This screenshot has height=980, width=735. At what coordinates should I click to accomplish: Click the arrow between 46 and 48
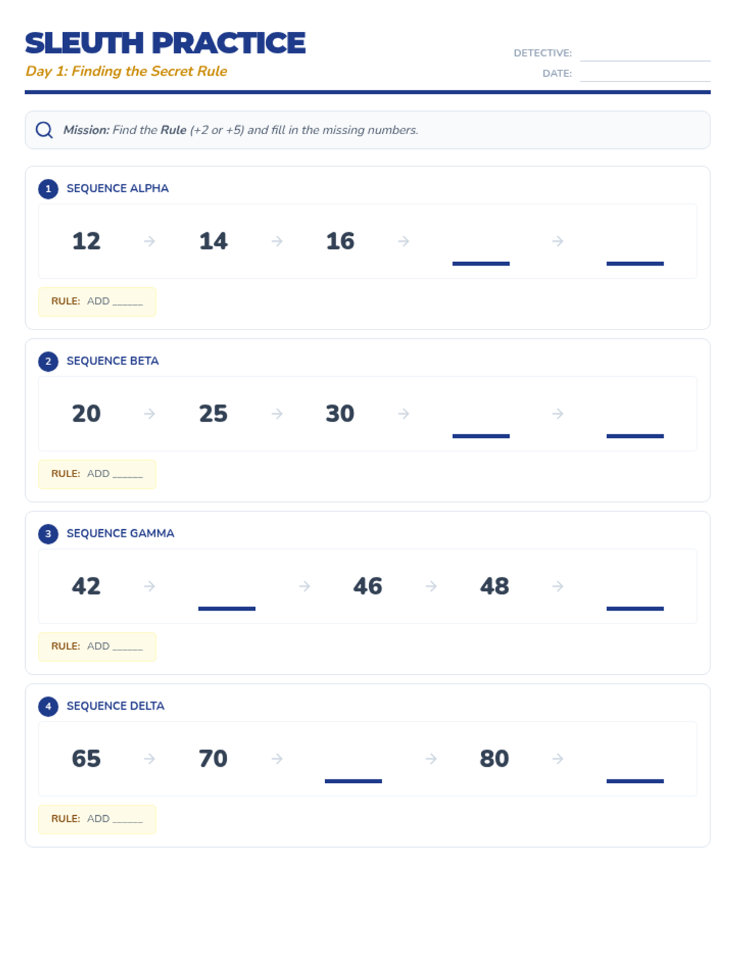(x=431, y=587)
